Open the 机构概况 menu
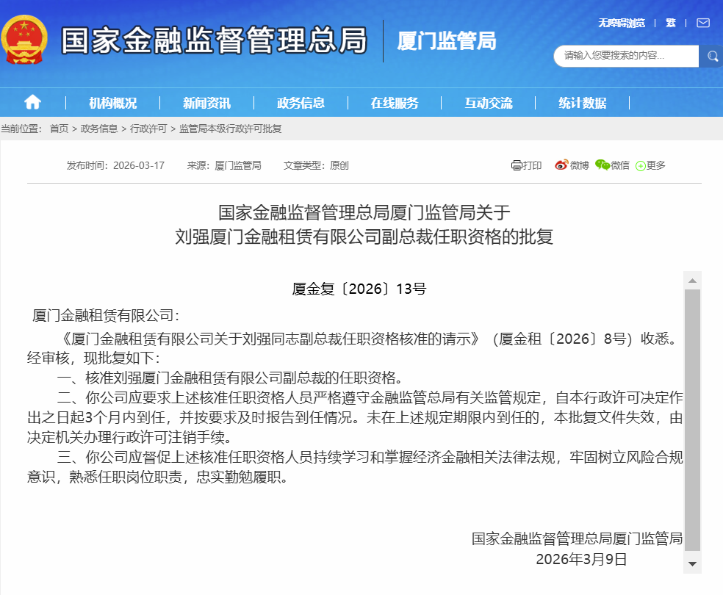This screenshot has height=595, width=723. [x=112, y=103]
